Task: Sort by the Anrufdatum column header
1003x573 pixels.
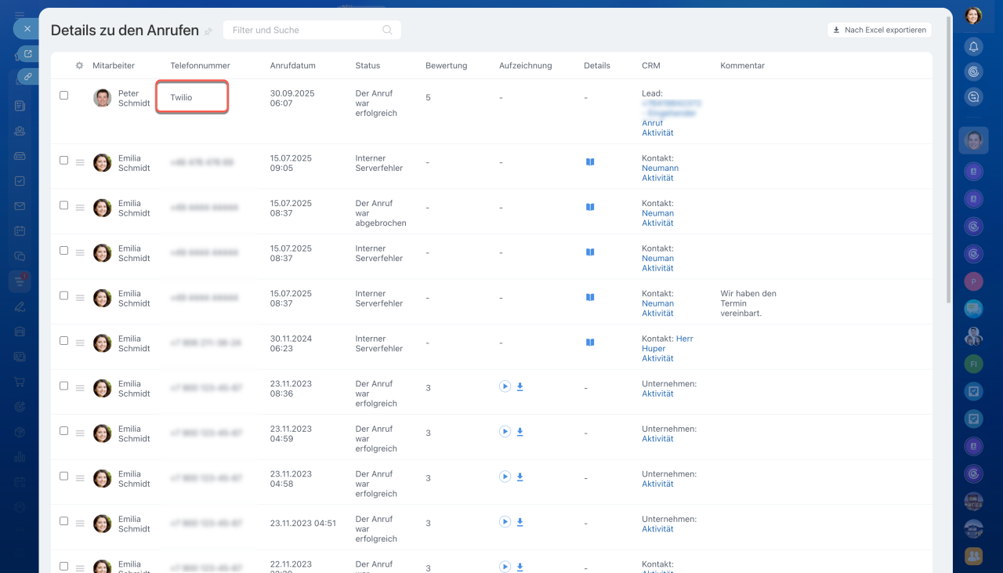Action: (292, 66)
